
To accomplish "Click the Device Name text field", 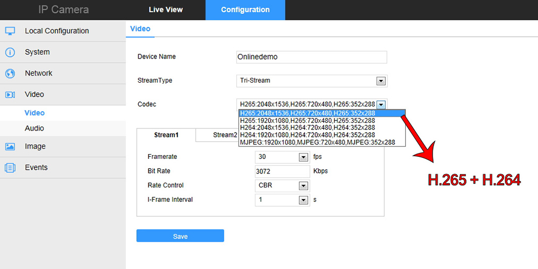I will tap(312, 57).
